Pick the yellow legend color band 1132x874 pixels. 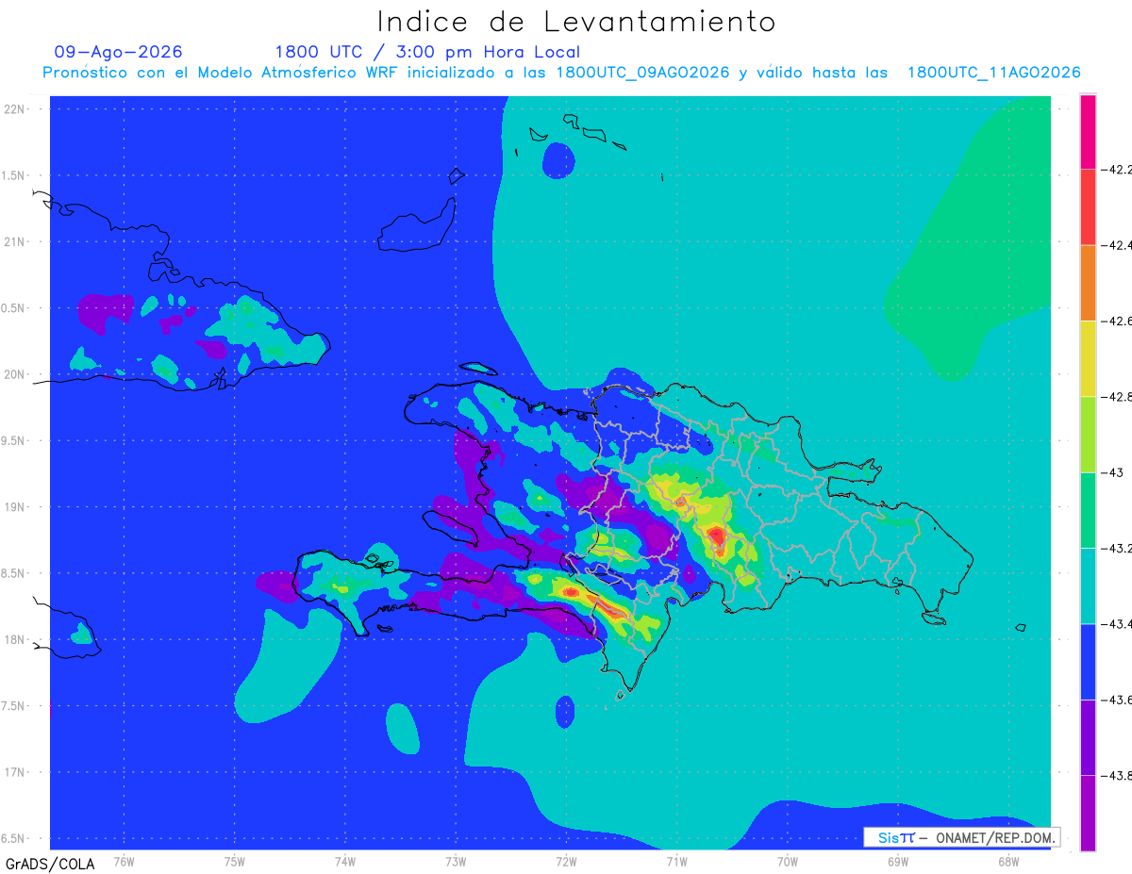[x=1088, y=359]
